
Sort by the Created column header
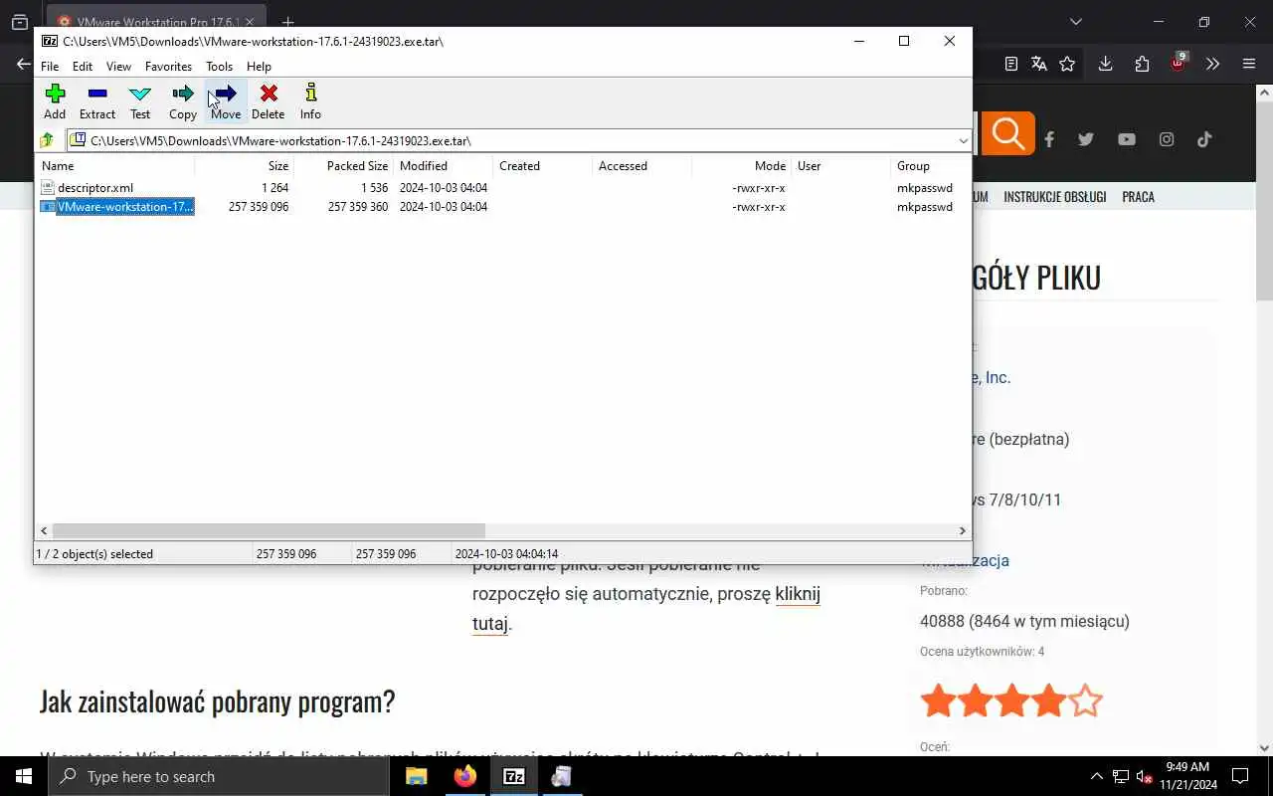pyautogui.click(x=543, y=166)
